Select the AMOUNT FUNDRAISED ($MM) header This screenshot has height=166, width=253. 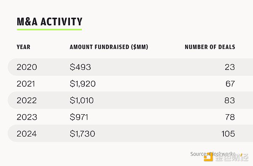tap(109, 47)
